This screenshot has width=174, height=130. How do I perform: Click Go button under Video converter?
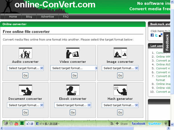click(75, 75)
